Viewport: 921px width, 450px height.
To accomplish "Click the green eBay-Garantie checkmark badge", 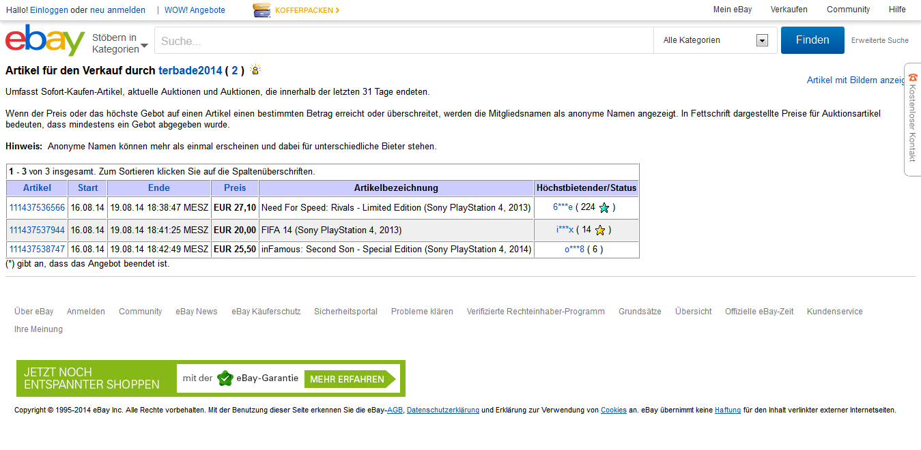I will pyautogui.click(x=225, y=378).
